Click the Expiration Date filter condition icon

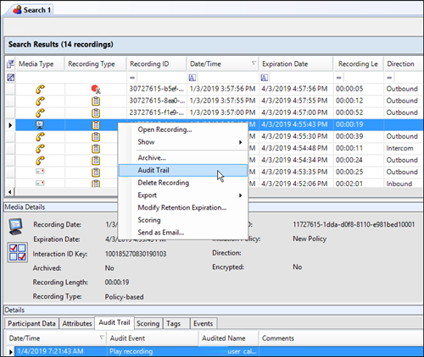(265, 77)
